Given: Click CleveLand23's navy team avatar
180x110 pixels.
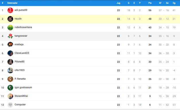Looking at the screenshot, I should pos(10,53).
